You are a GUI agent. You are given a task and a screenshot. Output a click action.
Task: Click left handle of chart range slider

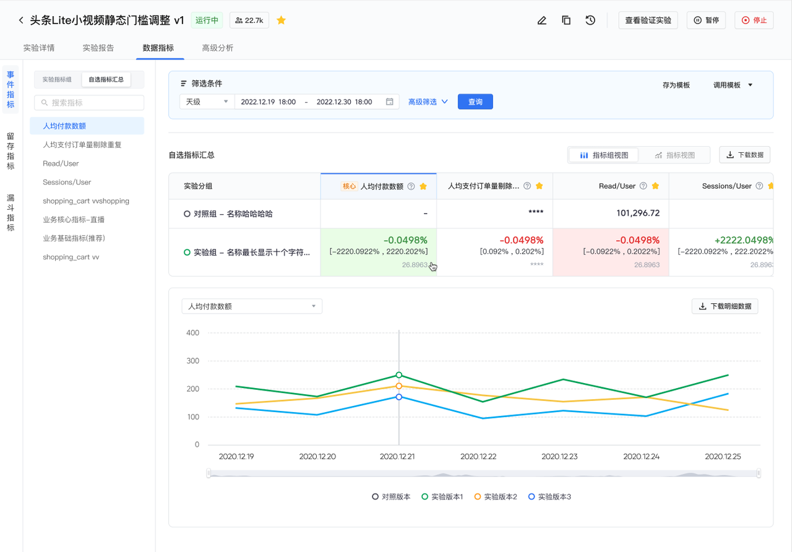point(209,473)
